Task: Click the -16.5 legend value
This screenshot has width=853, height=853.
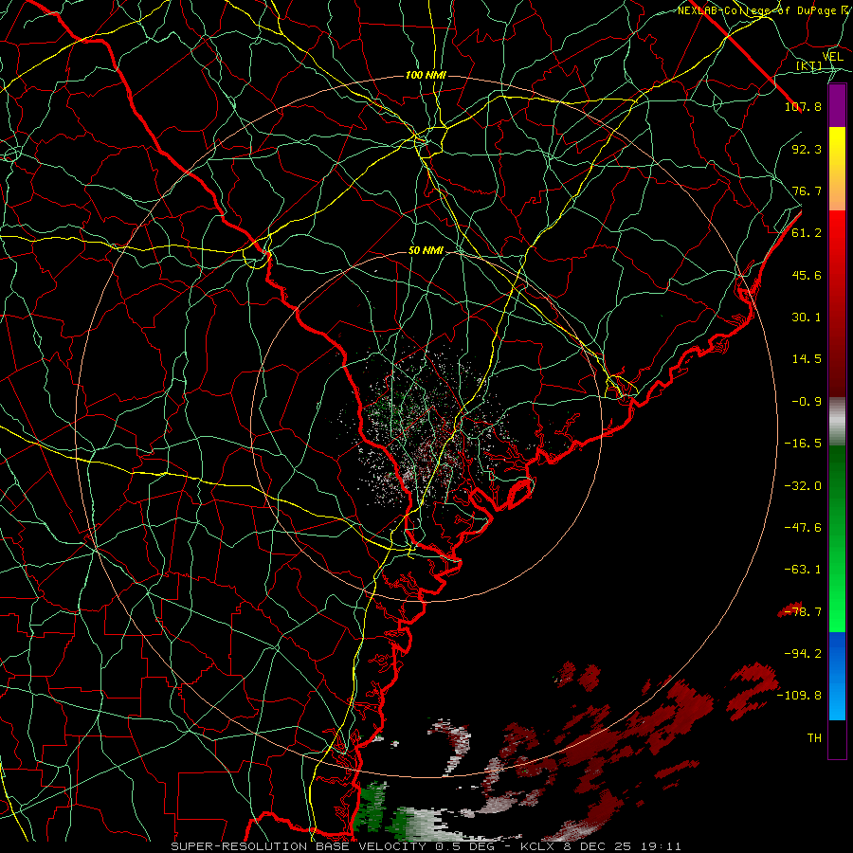Action: point(803,444)
